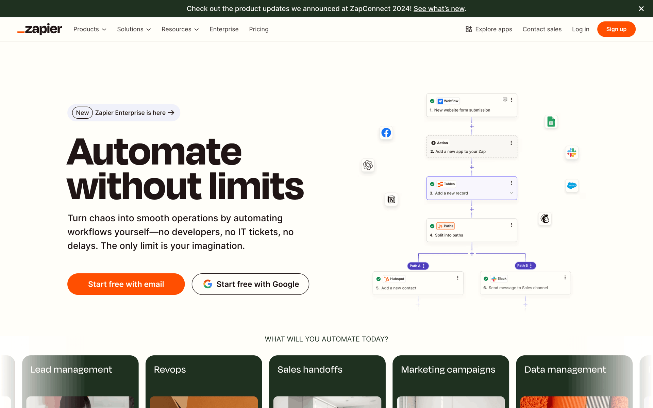Click the New badge pill
653x408 pixels.
[x=82, y=113]
